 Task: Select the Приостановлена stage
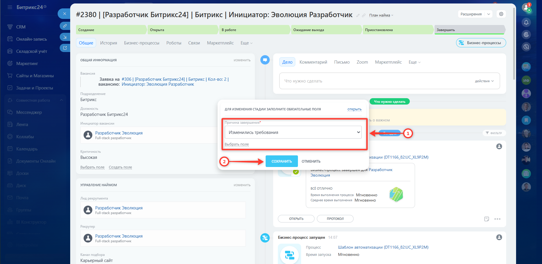click(x=398, y=30)
